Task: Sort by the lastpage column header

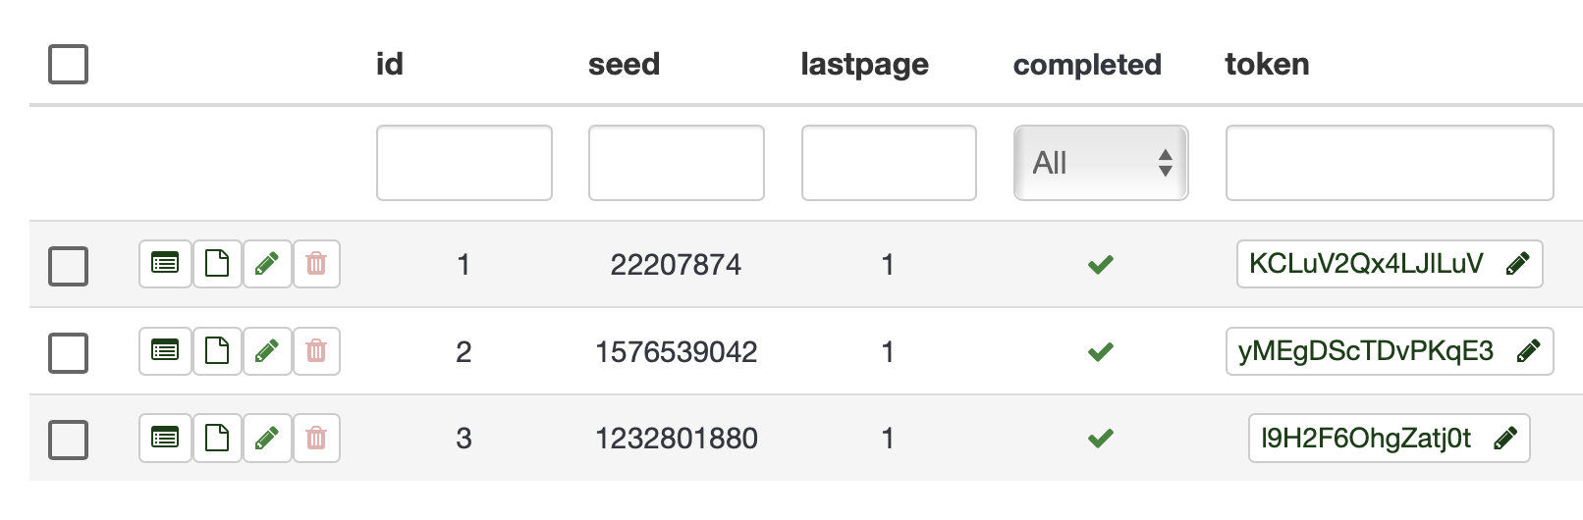Action: pyautogui.click(x=864, y=65)
